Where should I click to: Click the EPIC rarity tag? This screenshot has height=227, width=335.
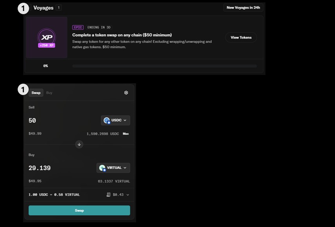tap(78, 27)
